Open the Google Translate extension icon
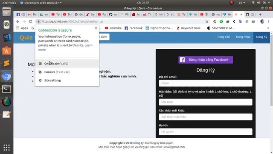 pos(240,21)
